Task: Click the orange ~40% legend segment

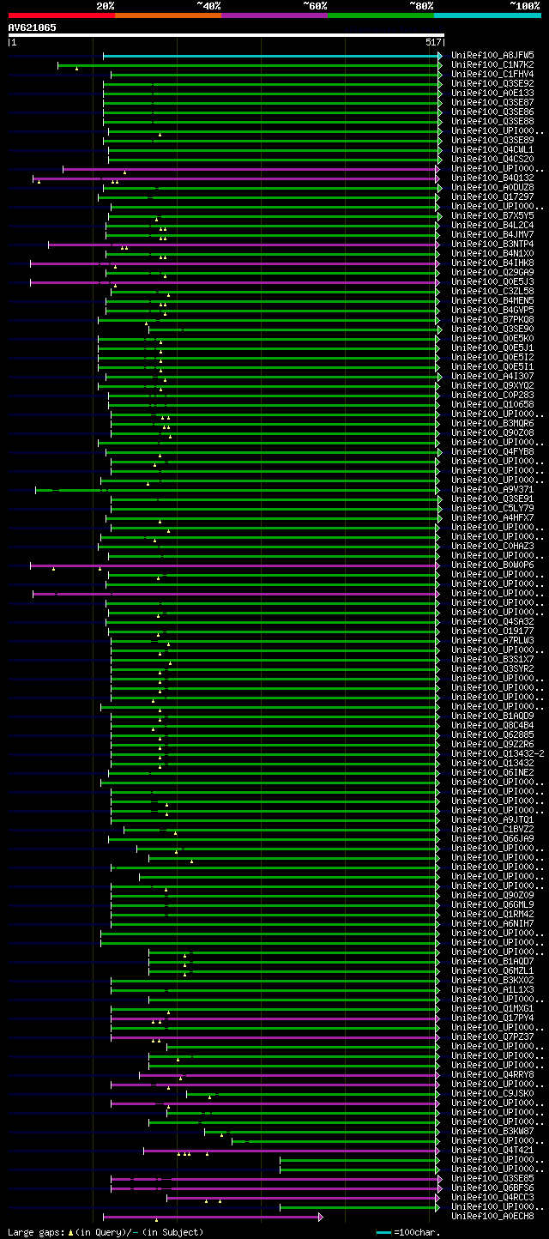Action: pos(167,15)
